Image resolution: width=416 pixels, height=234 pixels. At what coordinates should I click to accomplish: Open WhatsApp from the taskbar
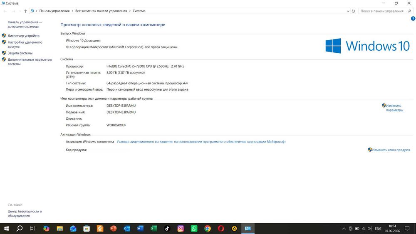[194, 229]
